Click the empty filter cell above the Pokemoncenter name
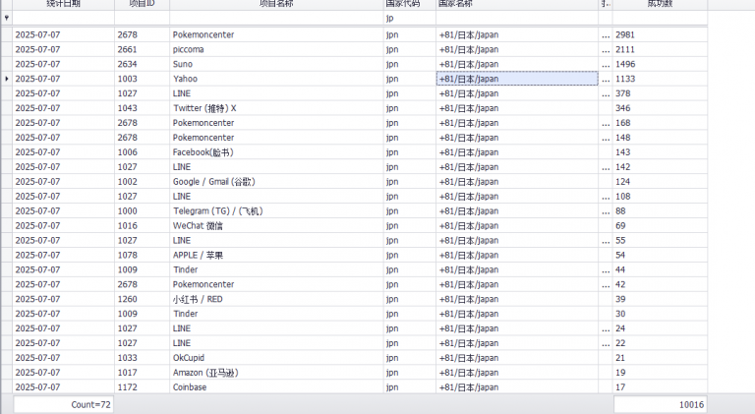The image size is (755, 414). click(276, 18)
